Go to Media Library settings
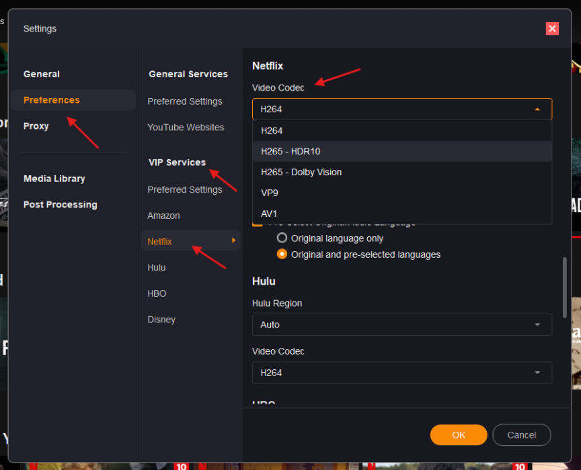The image size is (581, 470). 54,179
